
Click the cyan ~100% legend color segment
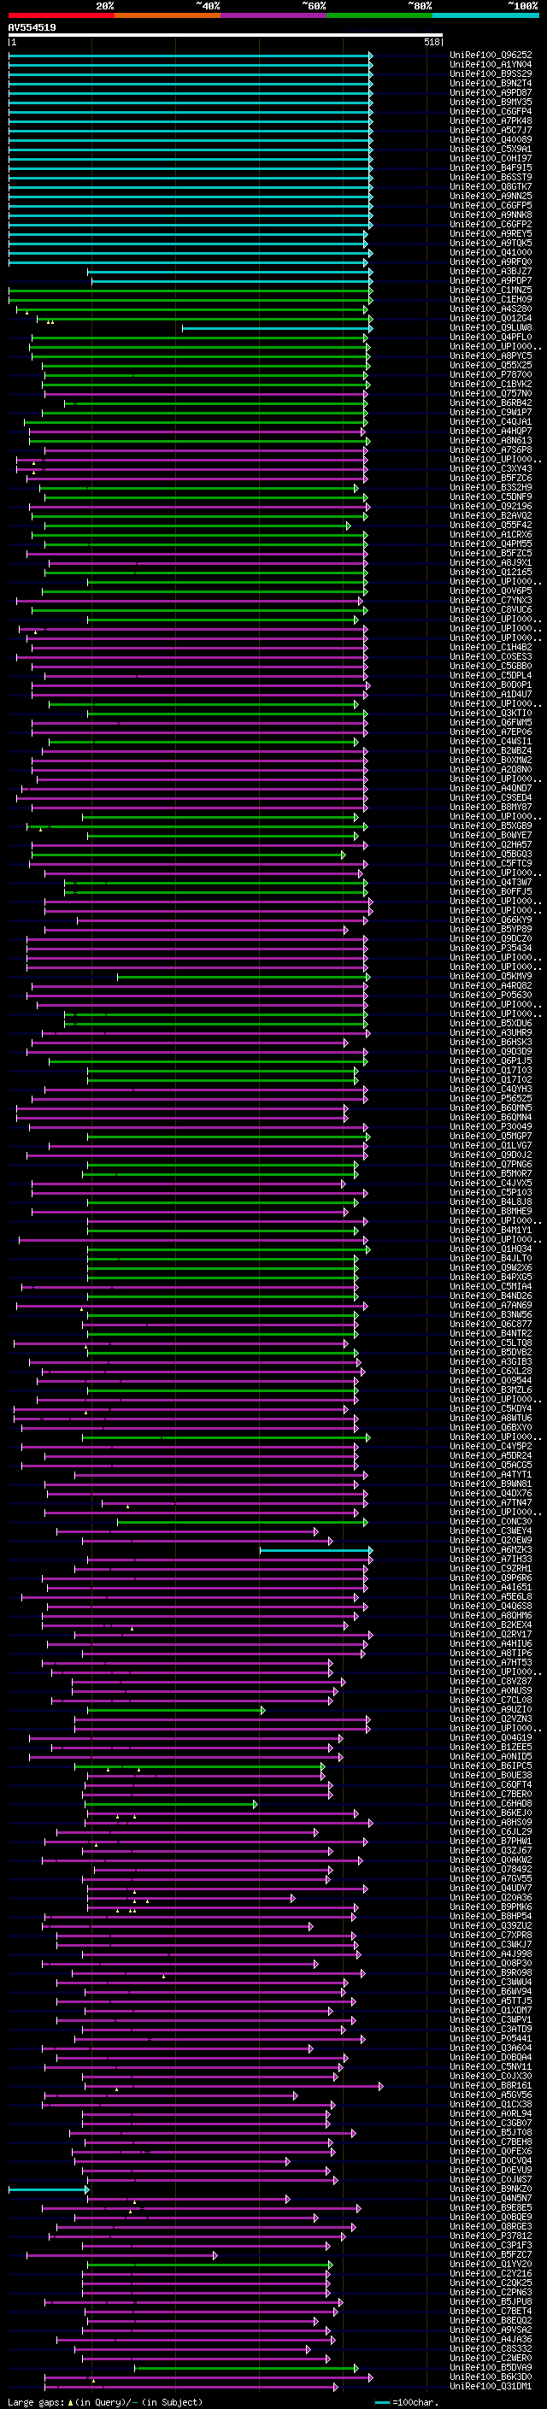point(485,16)
